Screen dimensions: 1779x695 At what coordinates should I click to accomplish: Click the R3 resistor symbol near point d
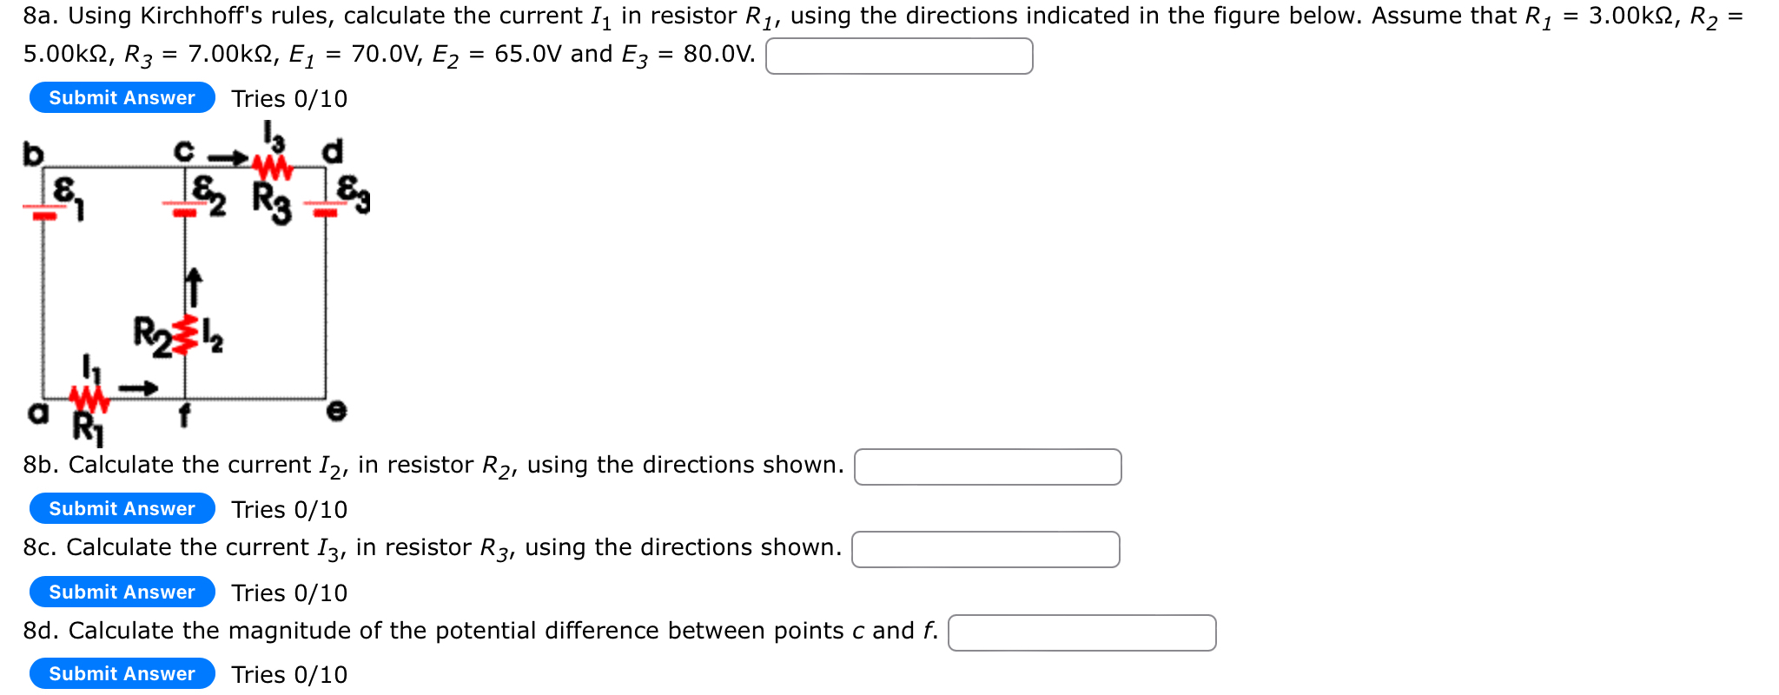click(x=272, y=168)
